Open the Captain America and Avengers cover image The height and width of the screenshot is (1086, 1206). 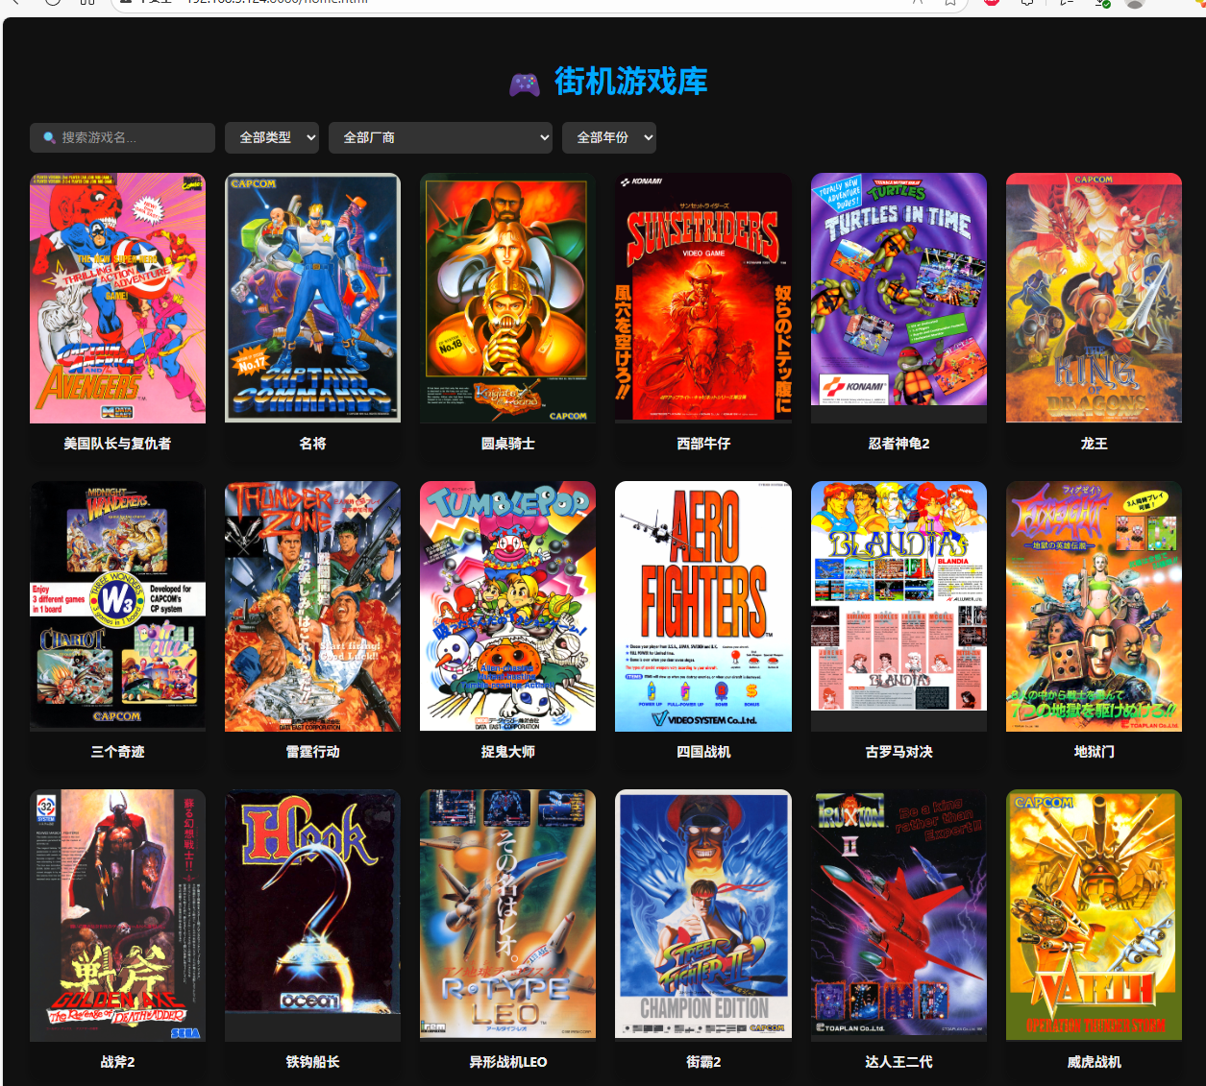117,298
